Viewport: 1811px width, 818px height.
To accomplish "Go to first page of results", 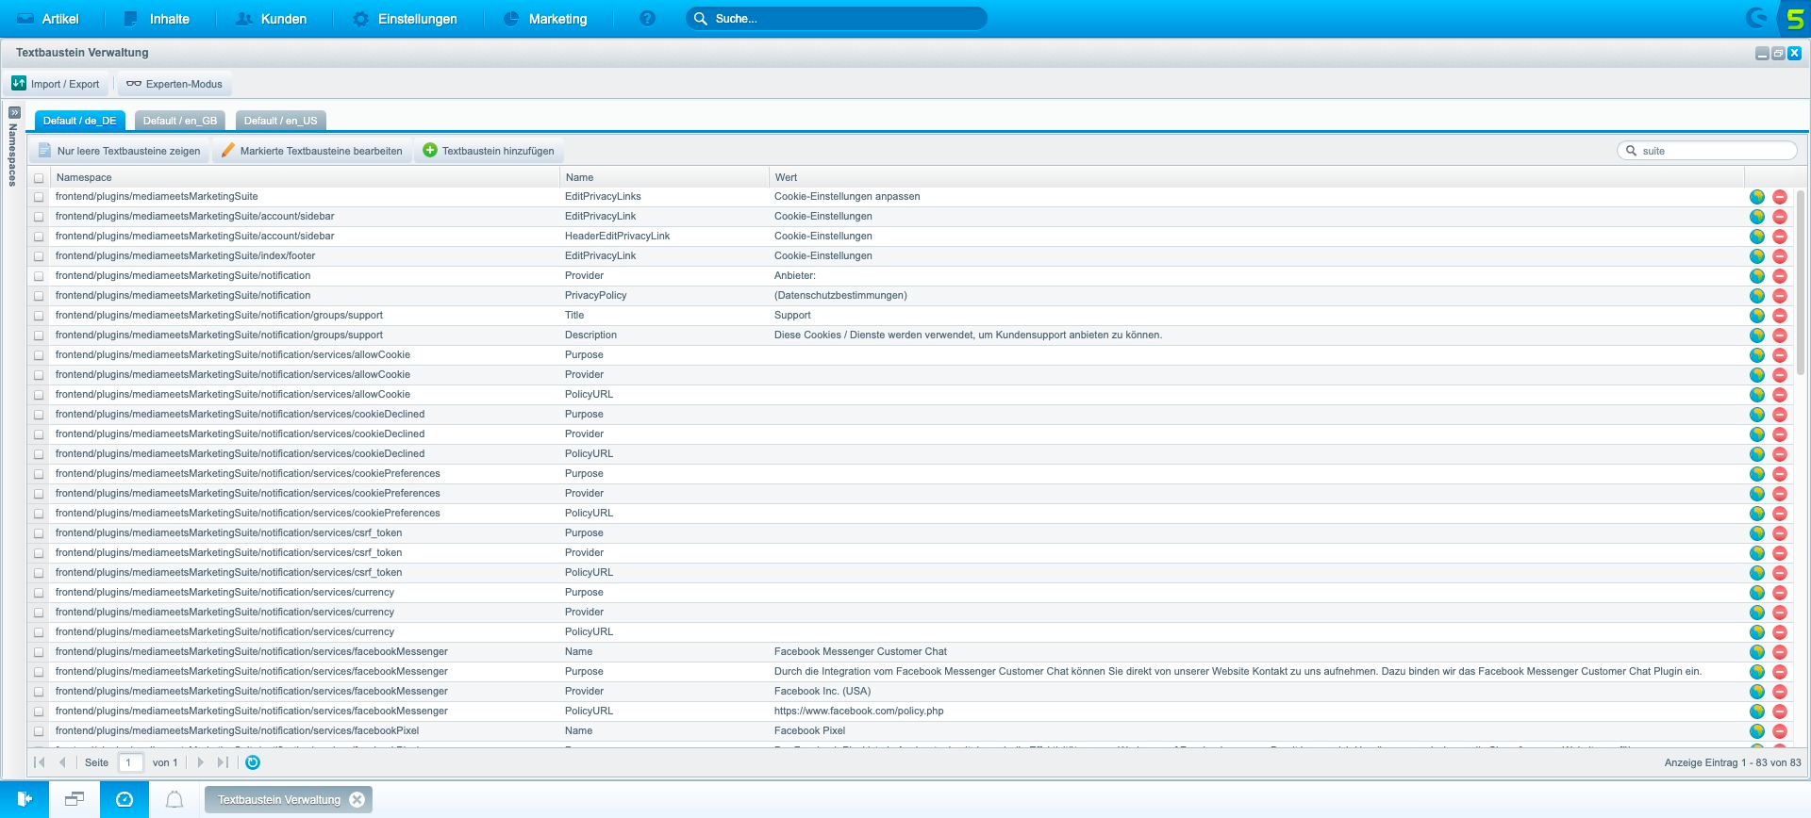I will coord(40,762).
